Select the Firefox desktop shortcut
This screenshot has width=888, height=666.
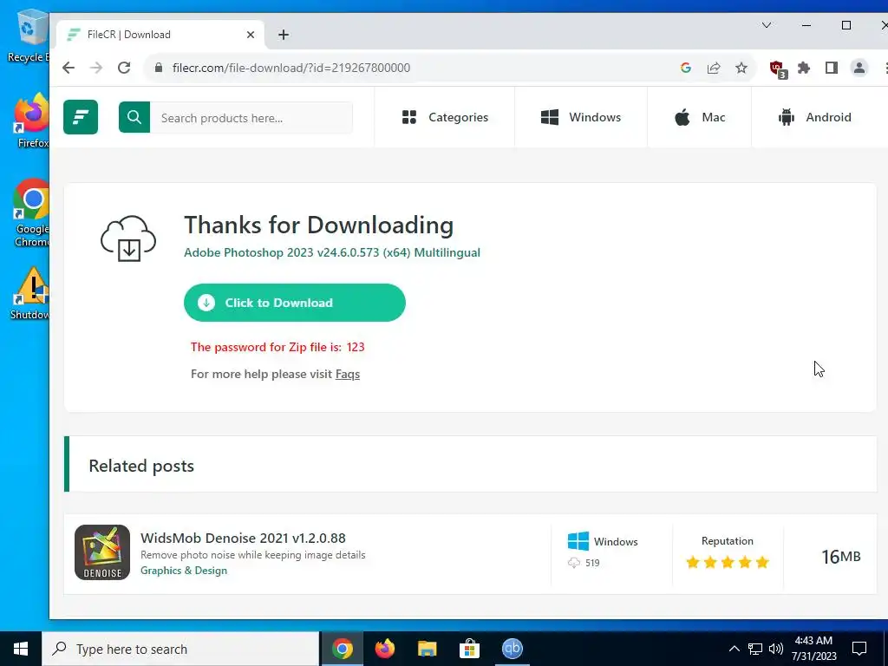tap(32, 121)
